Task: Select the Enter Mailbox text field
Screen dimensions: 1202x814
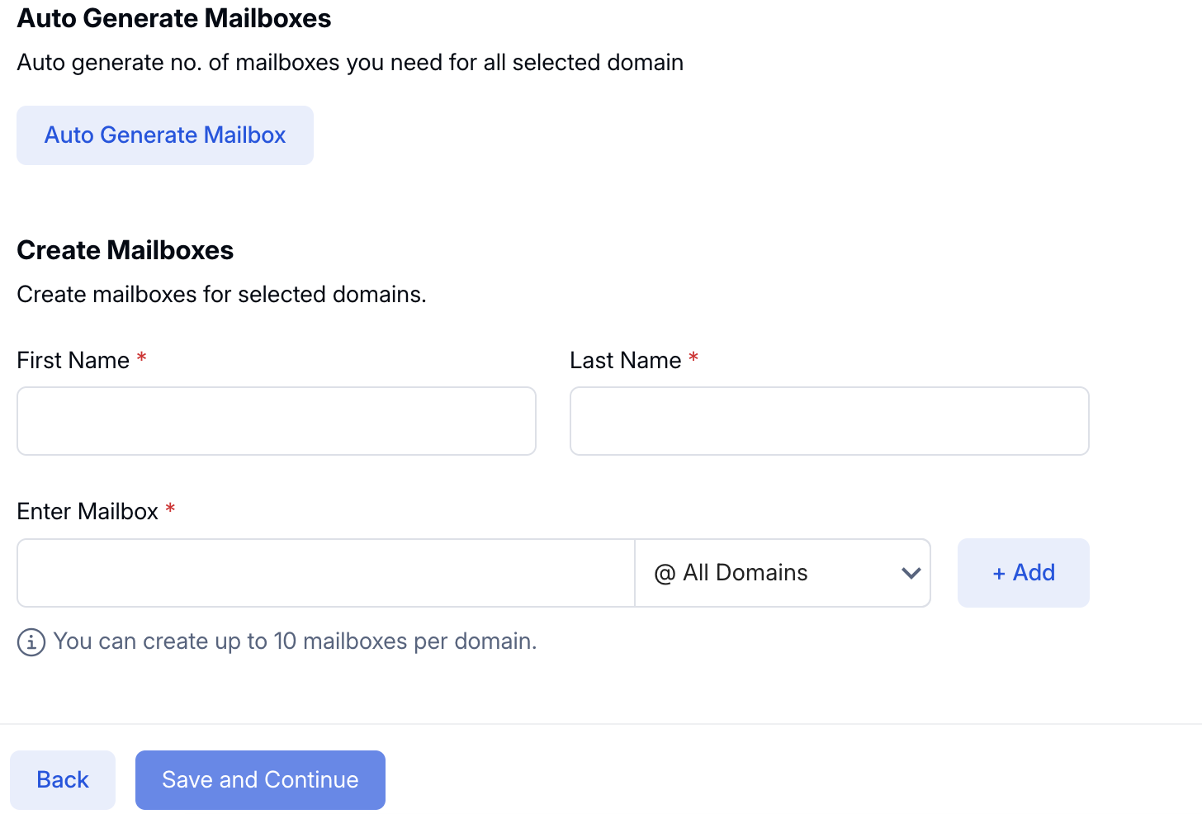Action: [326, 573]
